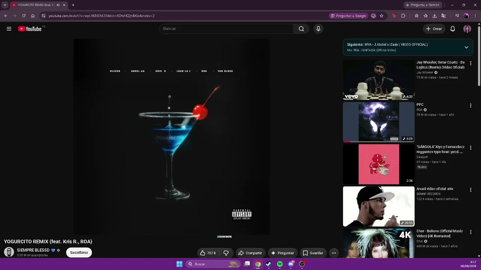Click the Preguntar button

coord(283,253)
